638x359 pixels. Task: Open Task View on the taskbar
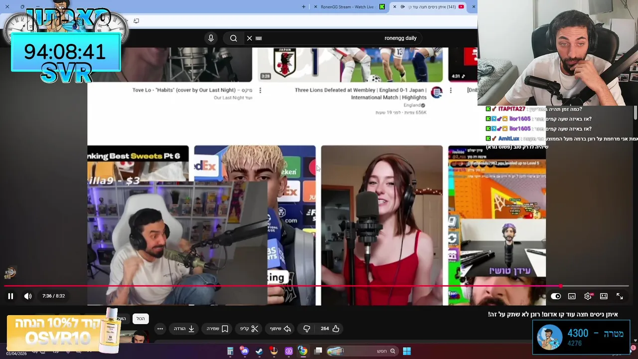point(318,351)
